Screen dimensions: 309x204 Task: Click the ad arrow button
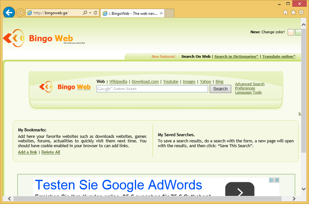coord(240,189)
